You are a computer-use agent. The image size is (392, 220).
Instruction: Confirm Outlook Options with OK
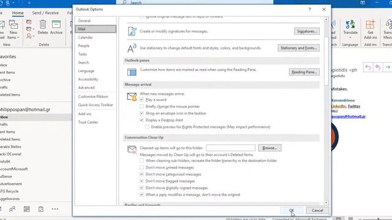click(x=292, y=210)
